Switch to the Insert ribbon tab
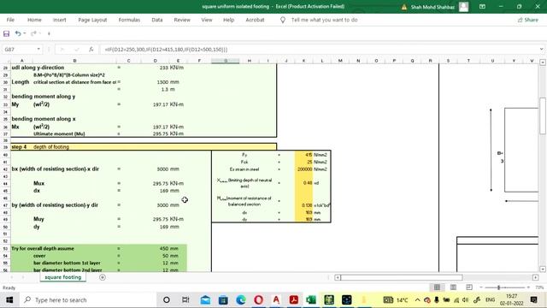This screenshot has width=547, height=308. point(59,20)
